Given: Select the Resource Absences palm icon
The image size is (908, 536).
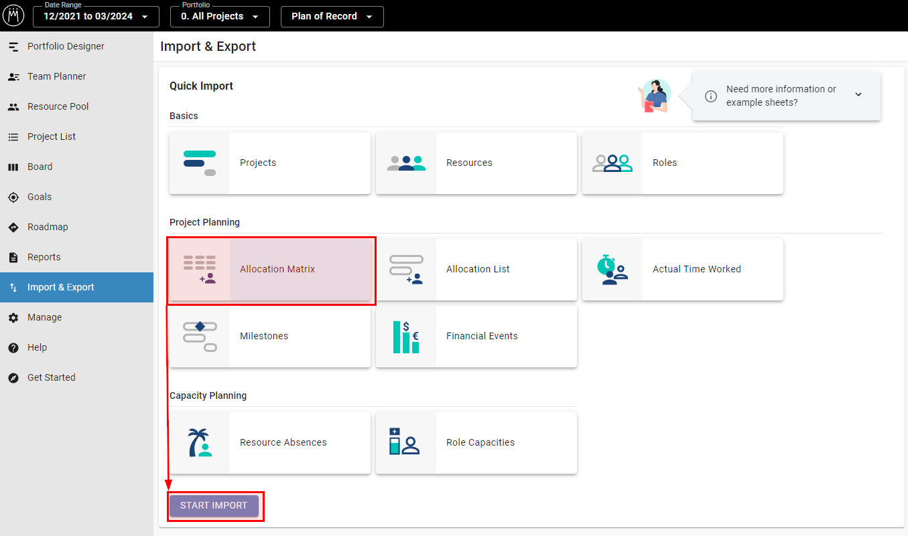Looking at the screenshot, I should (200, 443).
